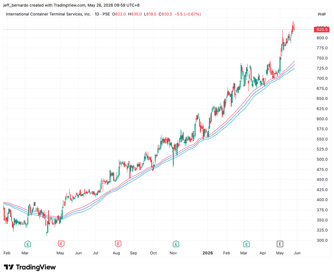334x277 pixels.
Task: Click the 300.0 price axis label
Action: point(322,240)
